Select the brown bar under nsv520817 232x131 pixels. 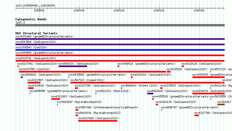pyautogui.click(x=221, y=104)
